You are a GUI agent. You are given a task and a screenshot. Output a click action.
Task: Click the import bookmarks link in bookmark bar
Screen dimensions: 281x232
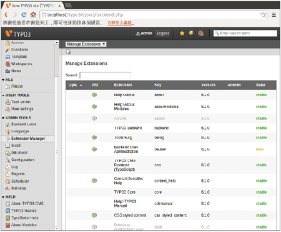(121, 23)
